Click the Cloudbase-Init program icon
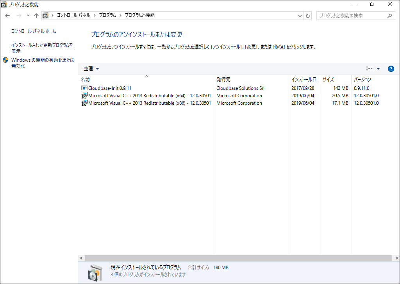 coord(84,88)
